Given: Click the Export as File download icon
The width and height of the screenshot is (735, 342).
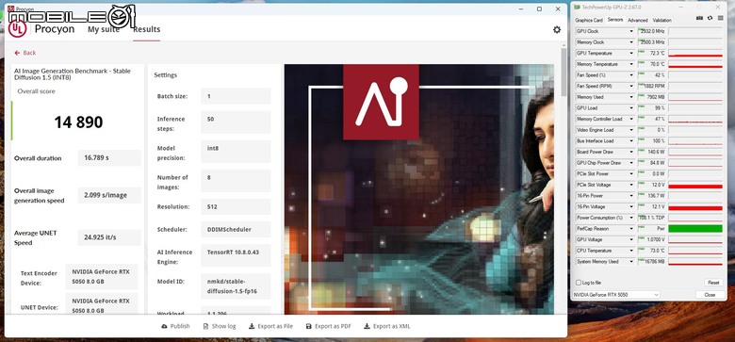Looking at the screenshot, I should tap(252, 326).
